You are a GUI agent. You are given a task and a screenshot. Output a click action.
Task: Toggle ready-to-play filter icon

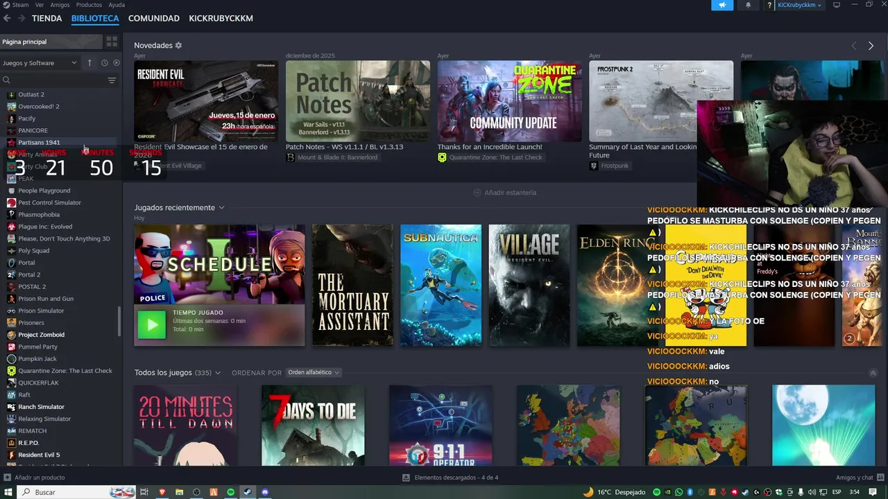pos(116,63)
